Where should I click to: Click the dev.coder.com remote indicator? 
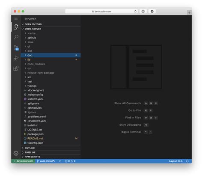23,161
